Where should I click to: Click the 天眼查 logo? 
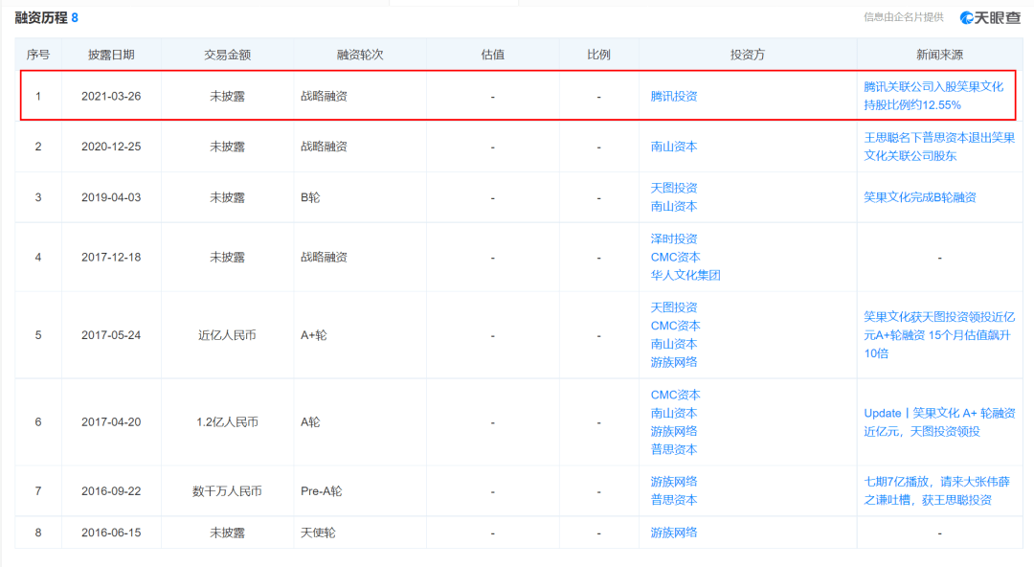click(990, 18)
